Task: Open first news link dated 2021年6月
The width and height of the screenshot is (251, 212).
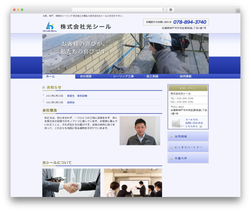Action: click(x=77, y=96)
